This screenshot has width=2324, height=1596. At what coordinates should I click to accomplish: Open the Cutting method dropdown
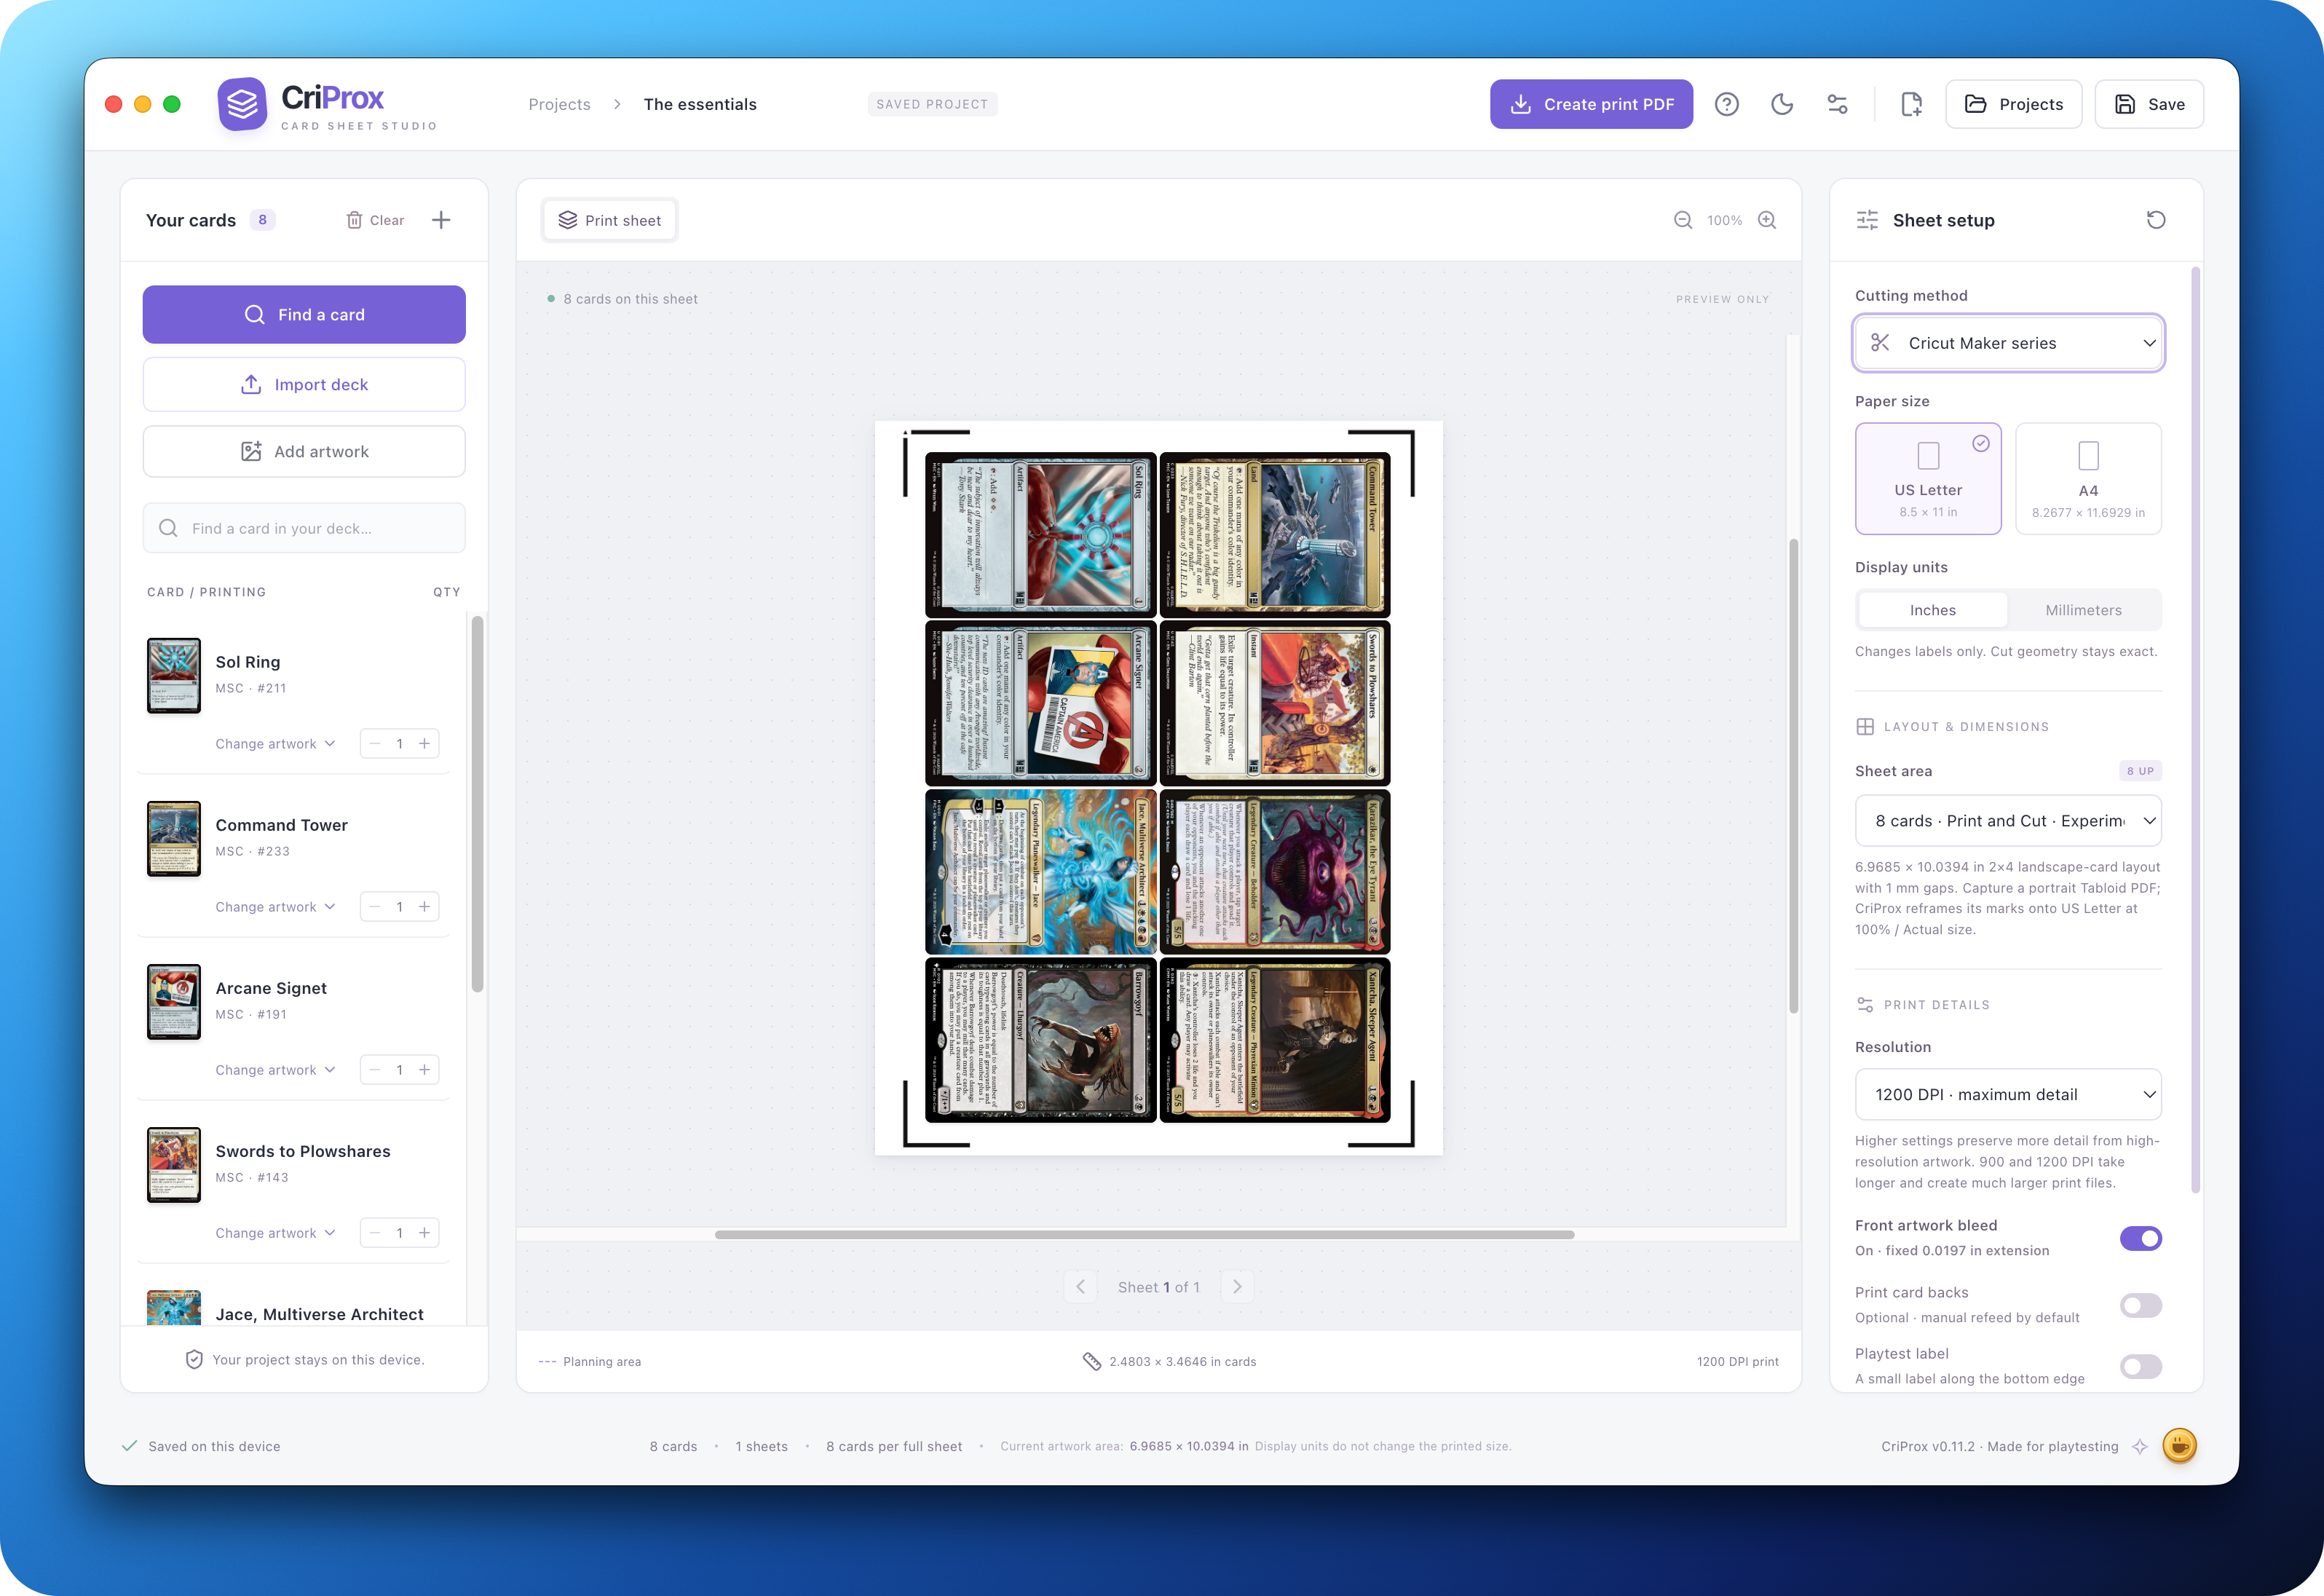2008,343
